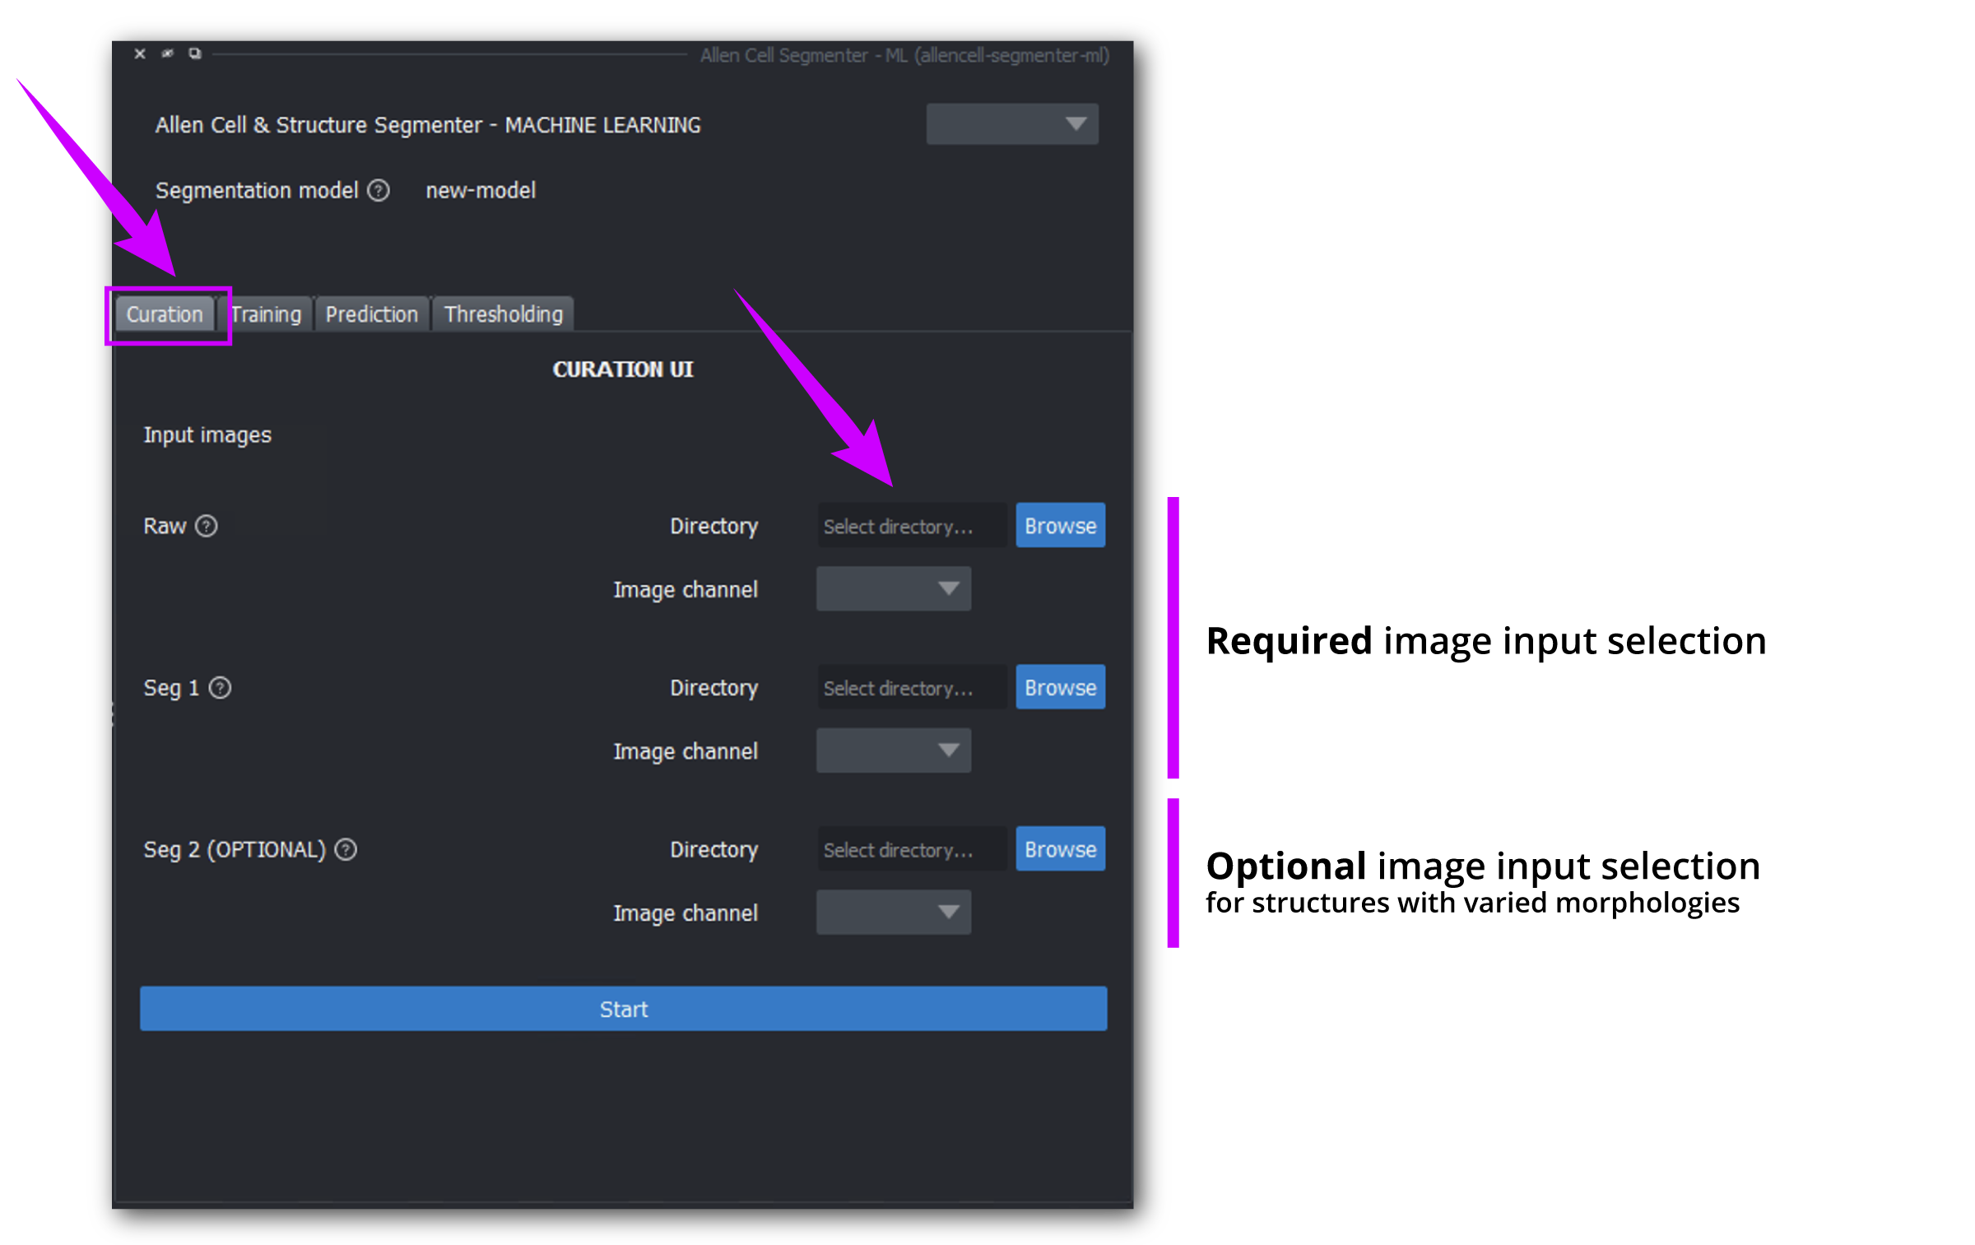Click the help icon beside Seg 1

pos(220,687)
